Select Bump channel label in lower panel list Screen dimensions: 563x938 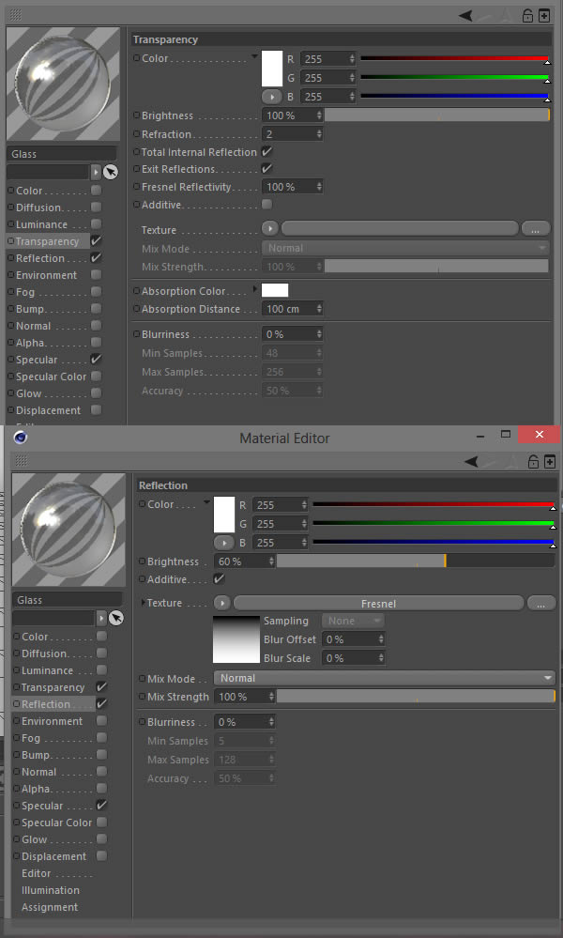click(36, 755)
